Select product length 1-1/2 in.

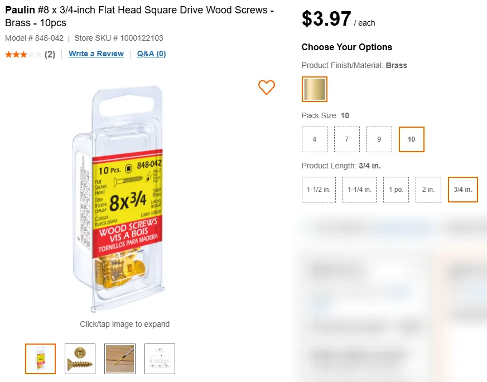click(319, 190)
